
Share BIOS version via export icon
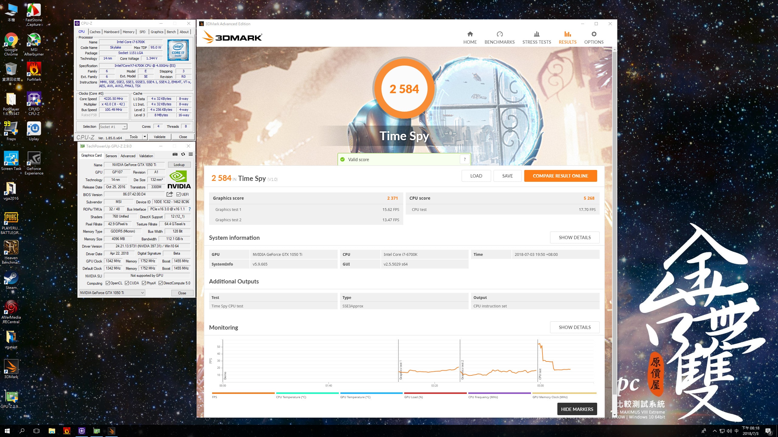click(x=170, y=194)
